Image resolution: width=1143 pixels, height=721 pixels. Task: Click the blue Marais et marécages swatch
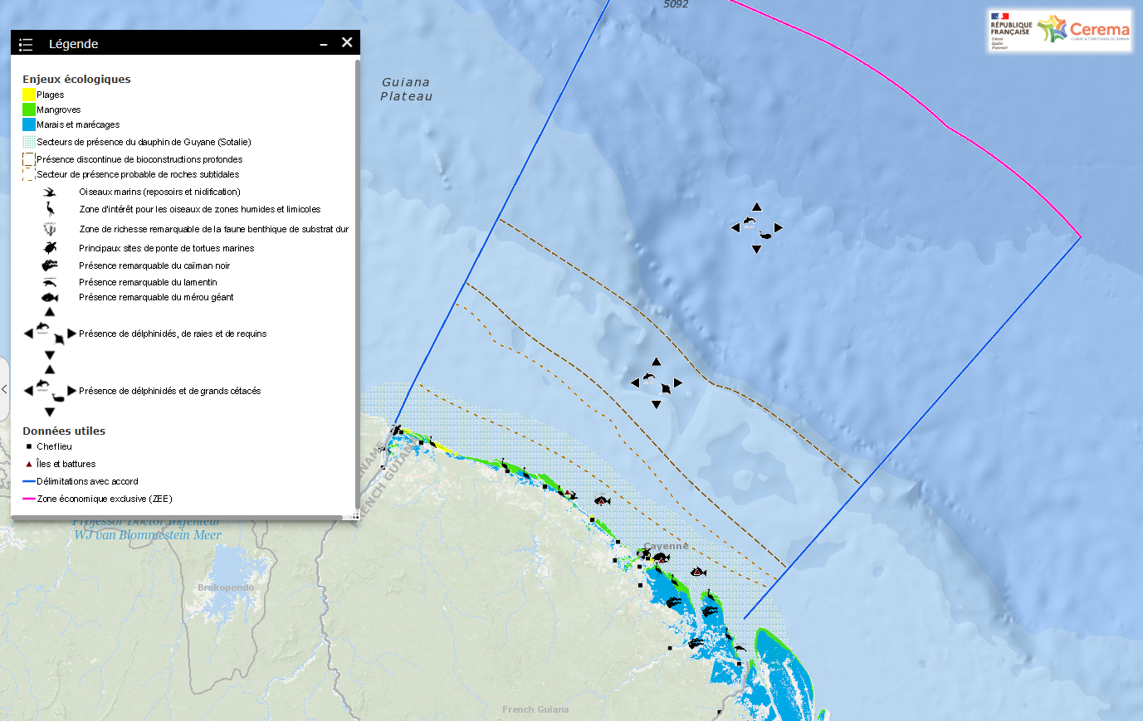coord(29,124)
